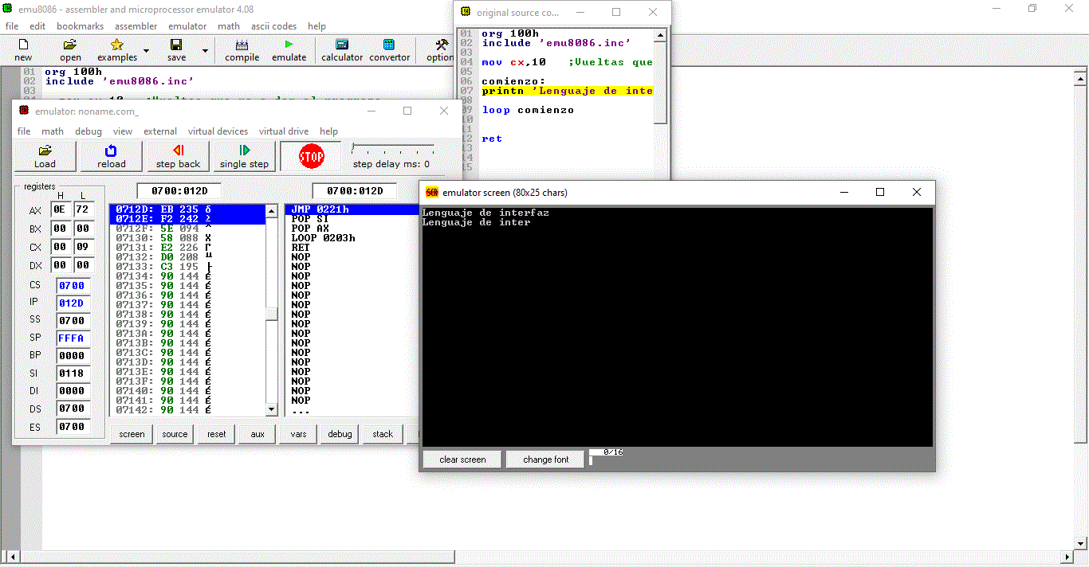Viewport: 1089px width, 567px height.
Task: Open the options hammer icon
Action: (x=442, y=50)
